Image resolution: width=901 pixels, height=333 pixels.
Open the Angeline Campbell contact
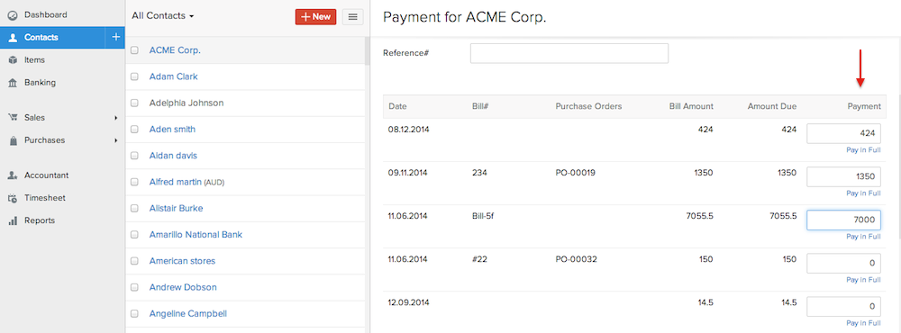click(188, 313)
